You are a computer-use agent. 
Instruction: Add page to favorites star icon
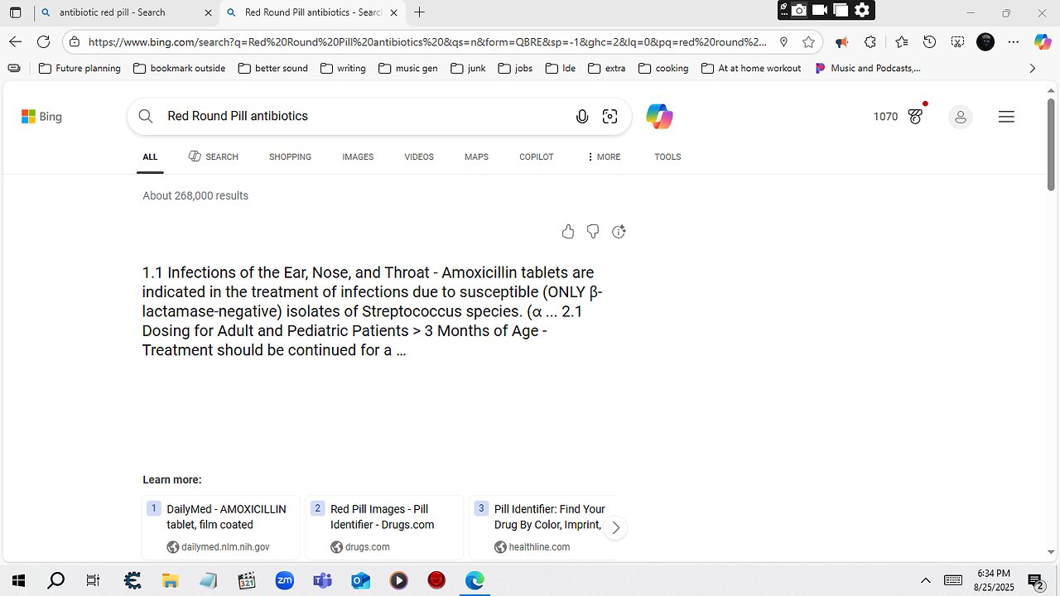pyautogui.click(x=808, y=42)
